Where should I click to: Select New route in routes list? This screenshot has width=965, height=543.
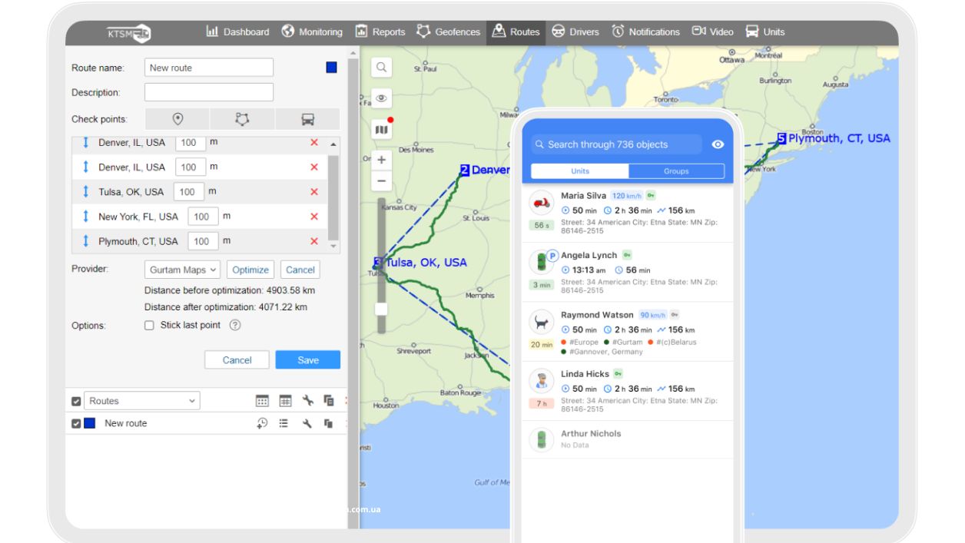(125, 424)
